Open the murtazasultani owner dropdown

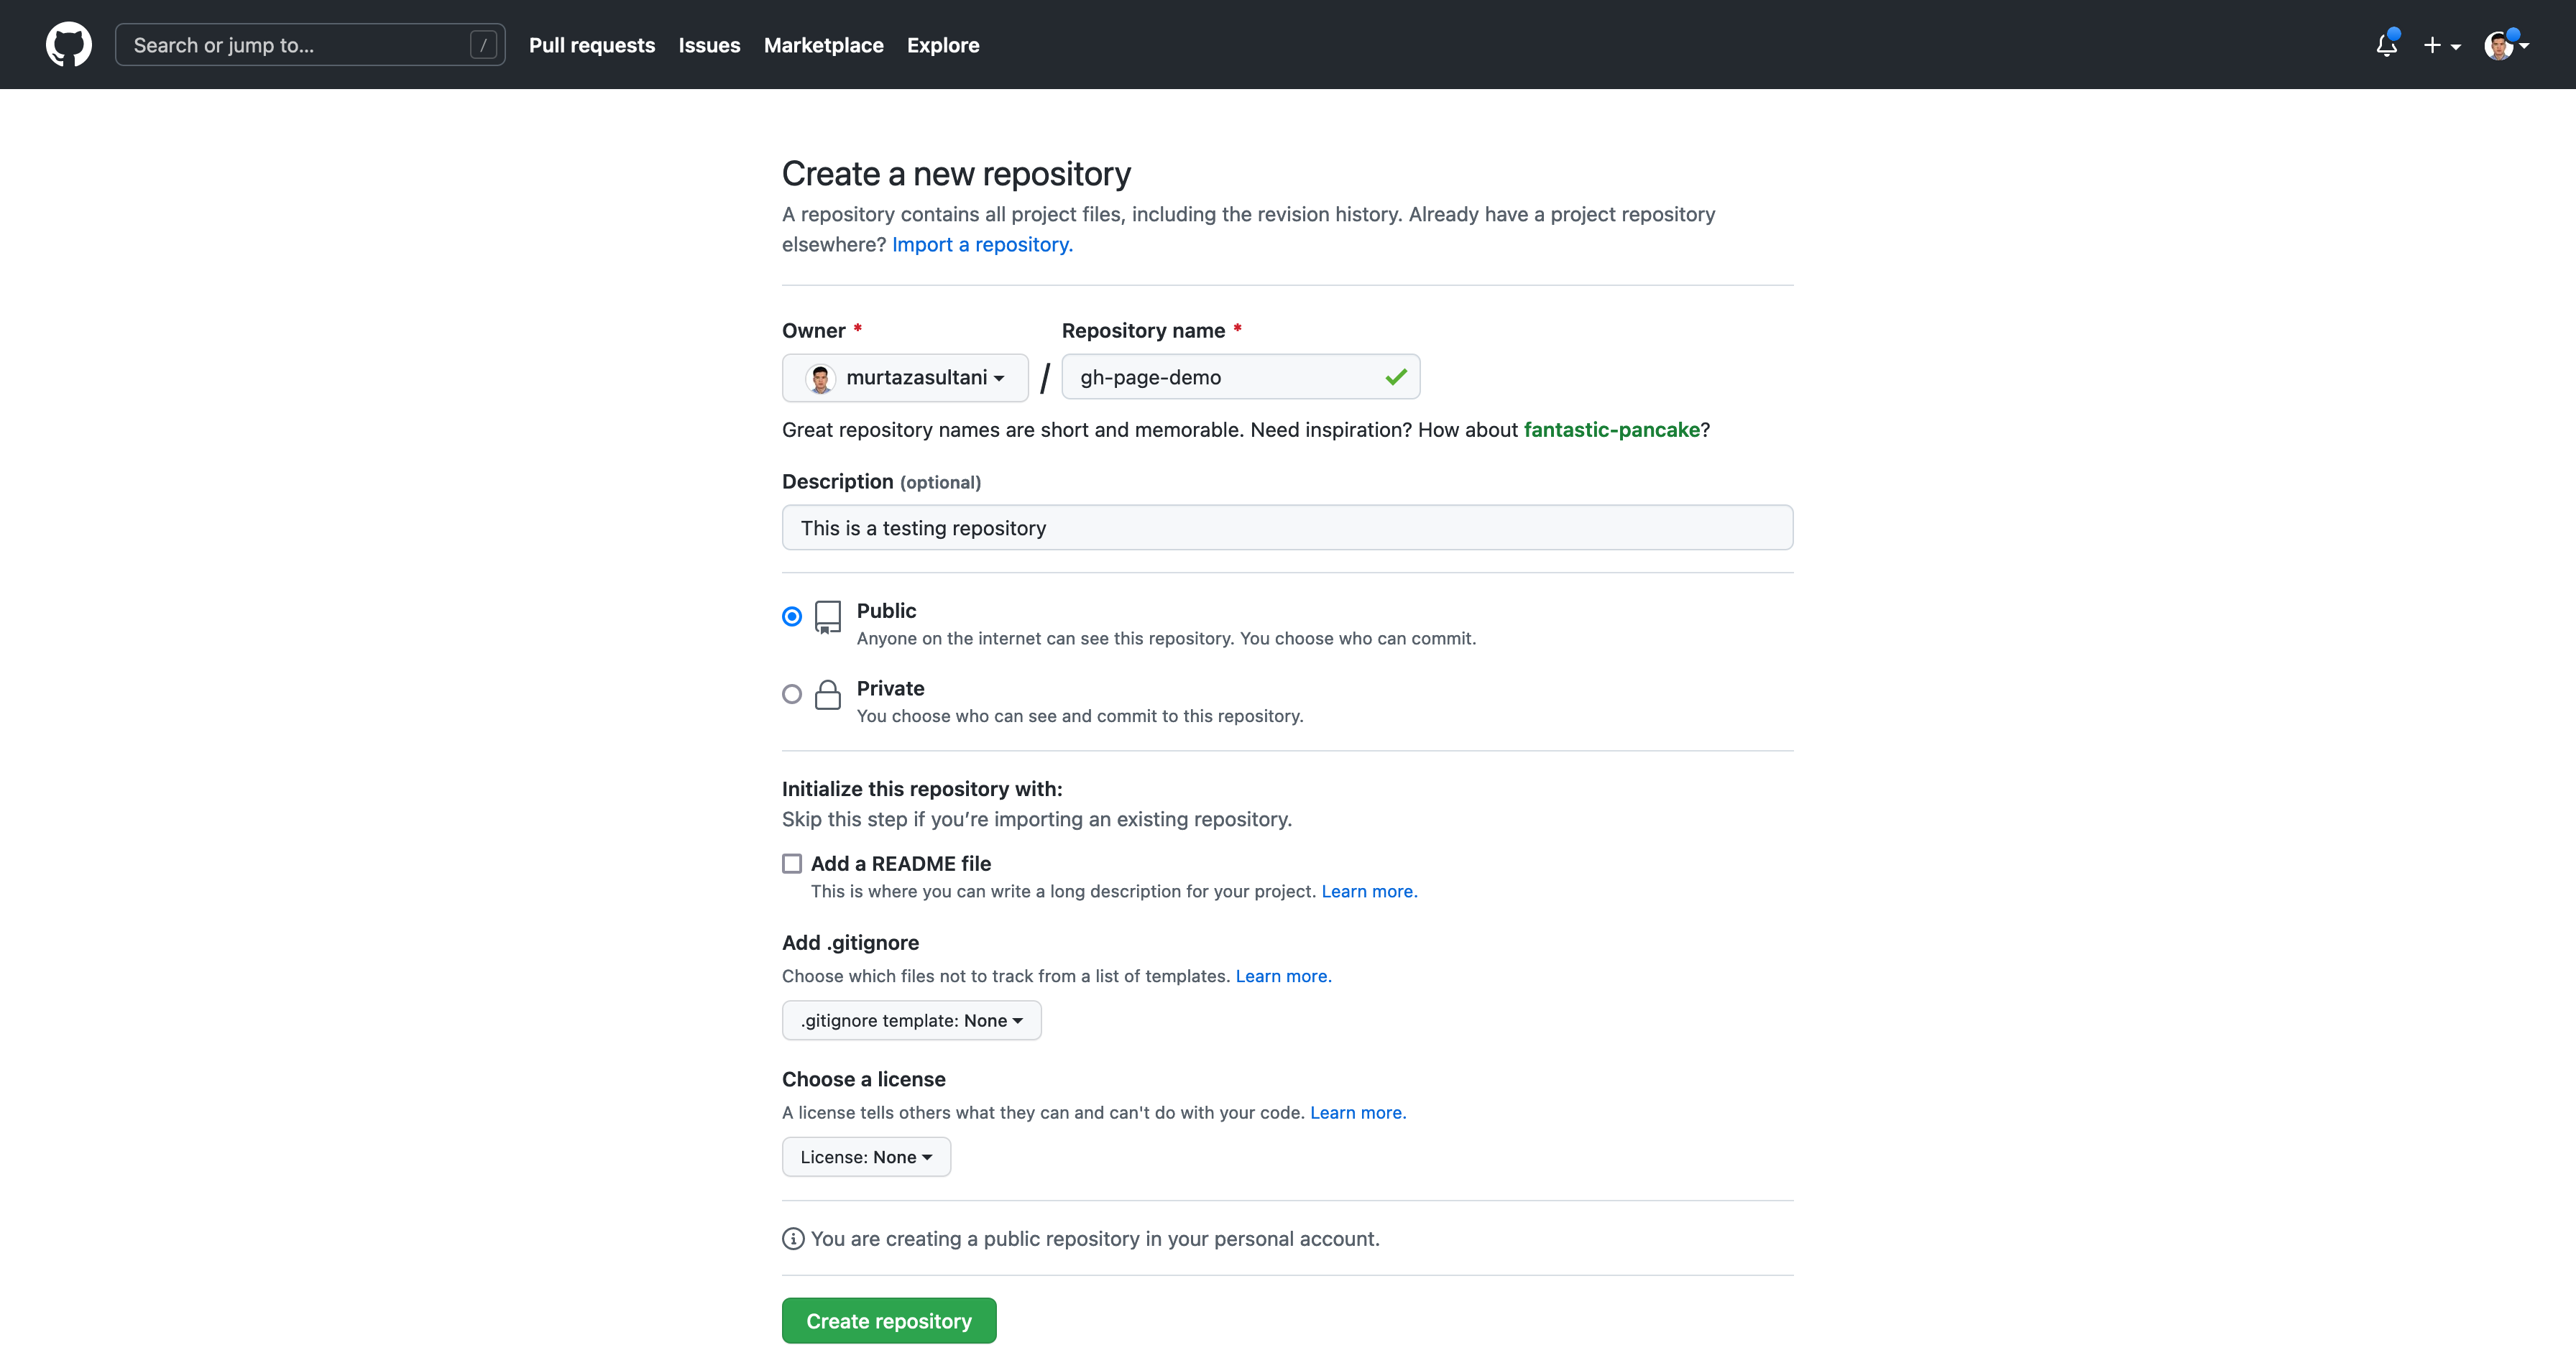[x=905, y=378]
